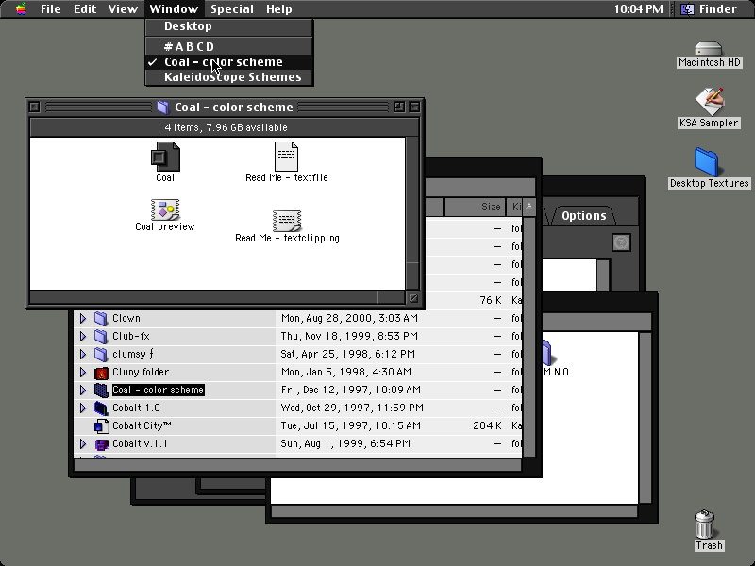
Task: Click the Coal - color scheme row icon
Action: pos(101,390)
